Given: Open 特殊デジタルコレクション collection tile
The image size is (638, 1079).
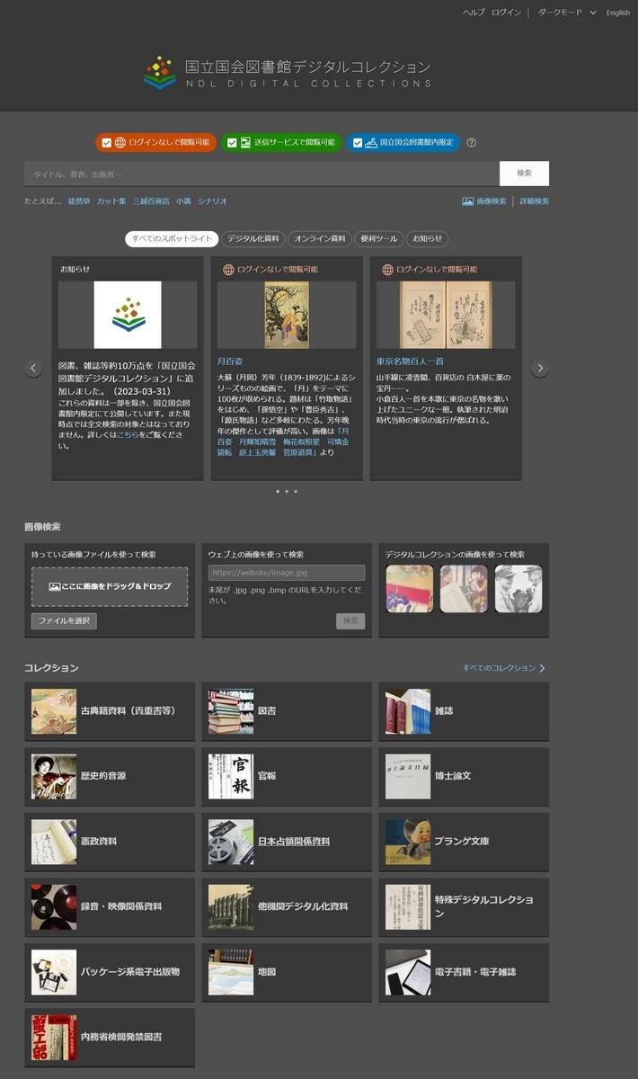Looking at the screenshot, I should click(463, 907).
